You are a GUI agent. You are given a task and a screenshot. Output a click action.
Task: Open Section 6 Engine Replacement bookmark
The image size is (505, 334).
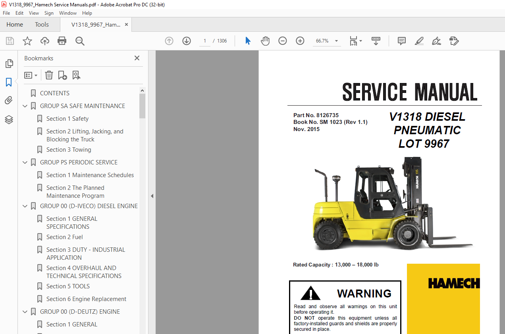click(86, 299)
